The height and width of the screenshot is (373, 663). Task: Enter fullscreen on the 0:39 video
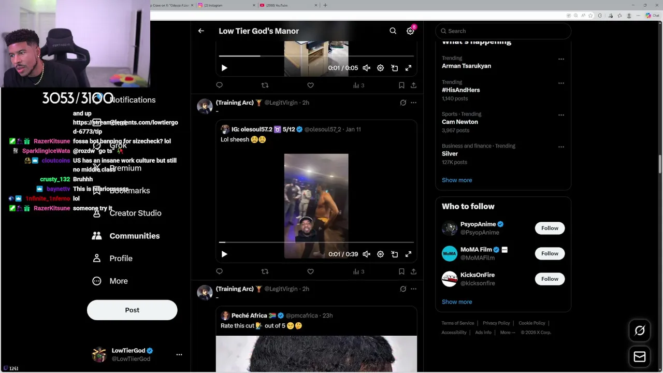tap(408, 254)
